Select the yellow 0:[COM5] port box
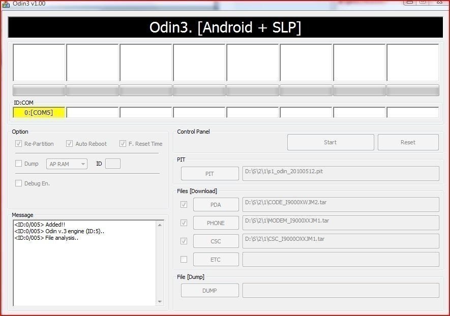This screenshot has width=450, height=316. click(39, 112)
